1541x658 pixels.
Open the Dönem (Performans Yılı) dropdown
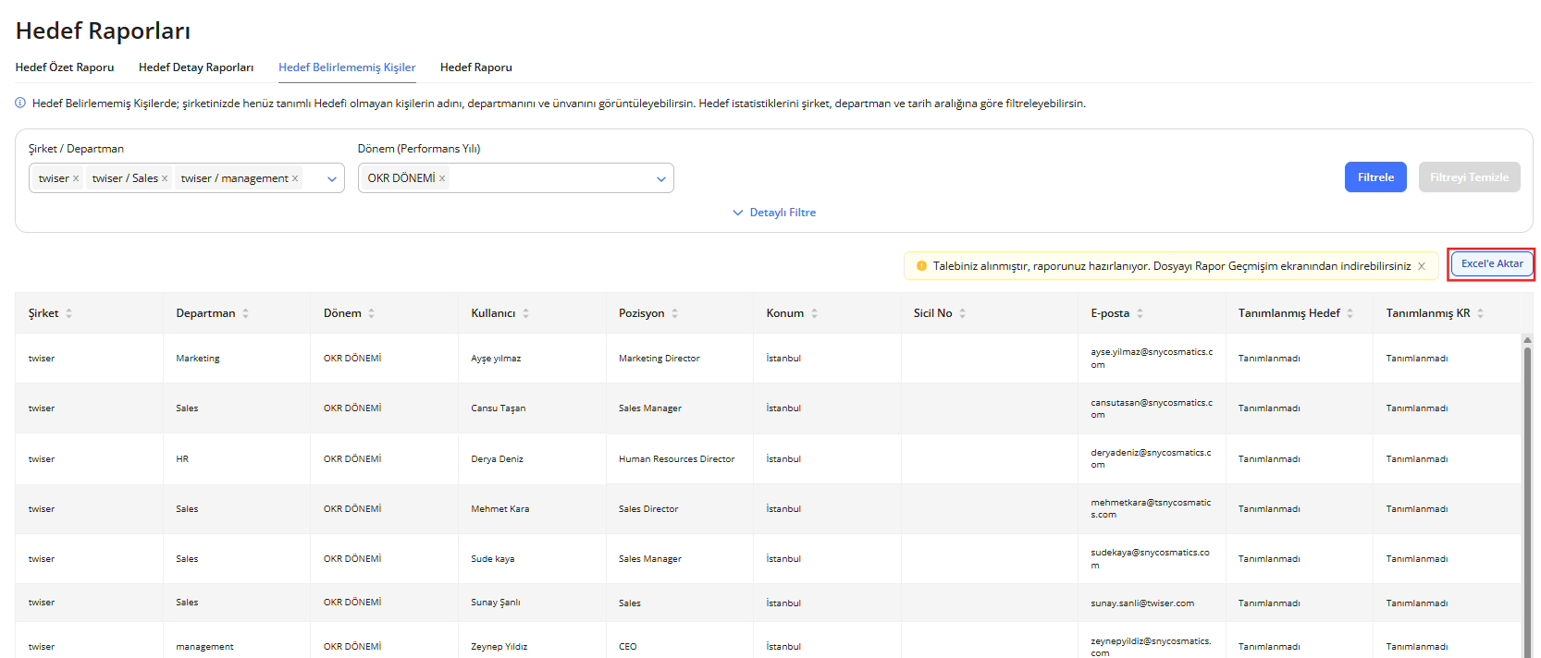(660, 179)
